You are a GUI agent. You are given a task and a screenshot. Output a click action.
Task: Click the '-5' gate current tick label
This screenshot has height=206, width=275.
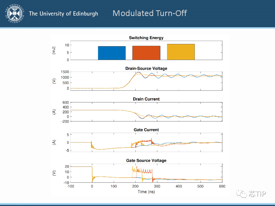tap(67, 151)
